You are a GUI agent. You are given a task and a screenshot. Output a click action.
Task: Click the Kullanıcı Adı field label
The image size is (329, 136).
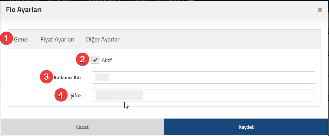pyautogui.click(x=67, y=77)
